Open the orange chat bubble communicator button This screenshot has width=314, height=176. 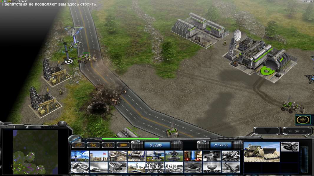pyautogui.click(x=123, y=145)
